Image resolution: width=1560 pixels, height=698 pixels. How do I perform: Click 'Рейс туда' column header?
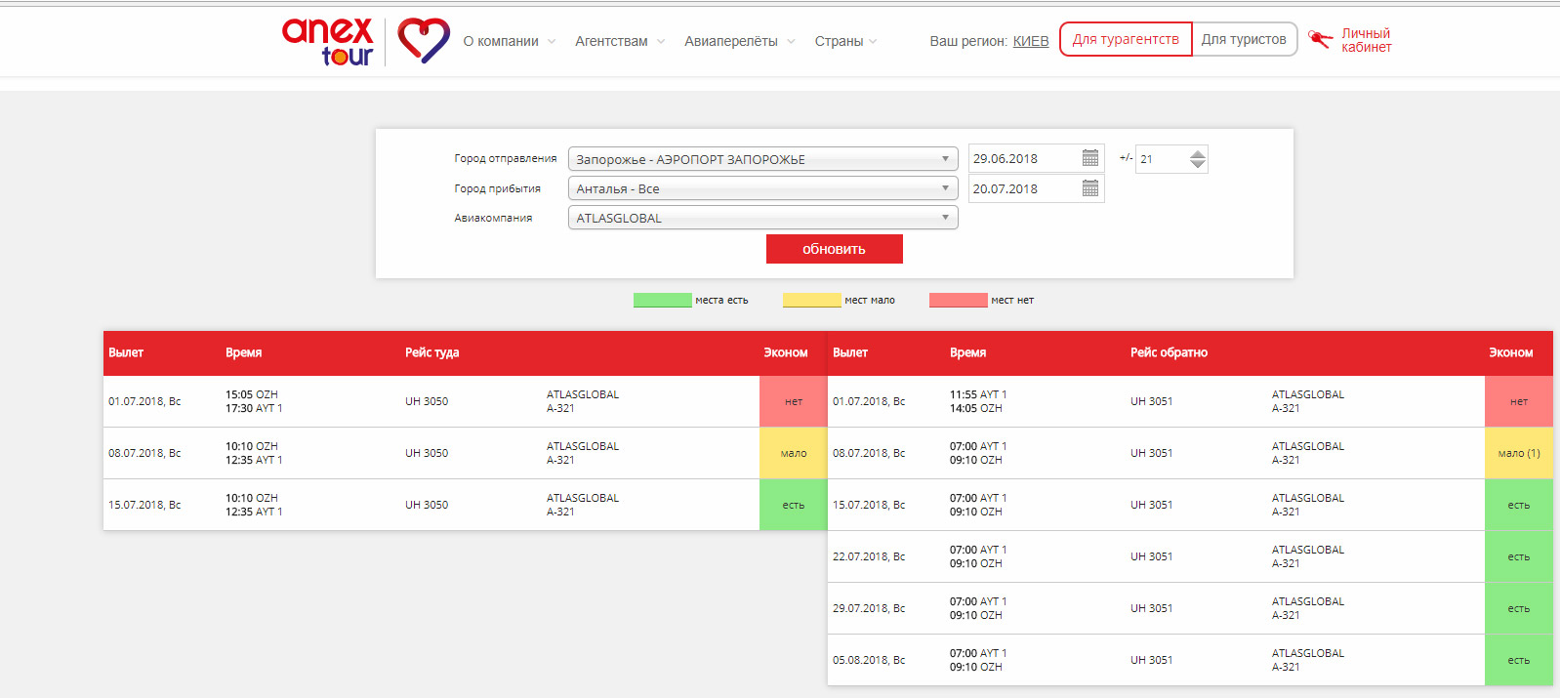coord(432,352)
